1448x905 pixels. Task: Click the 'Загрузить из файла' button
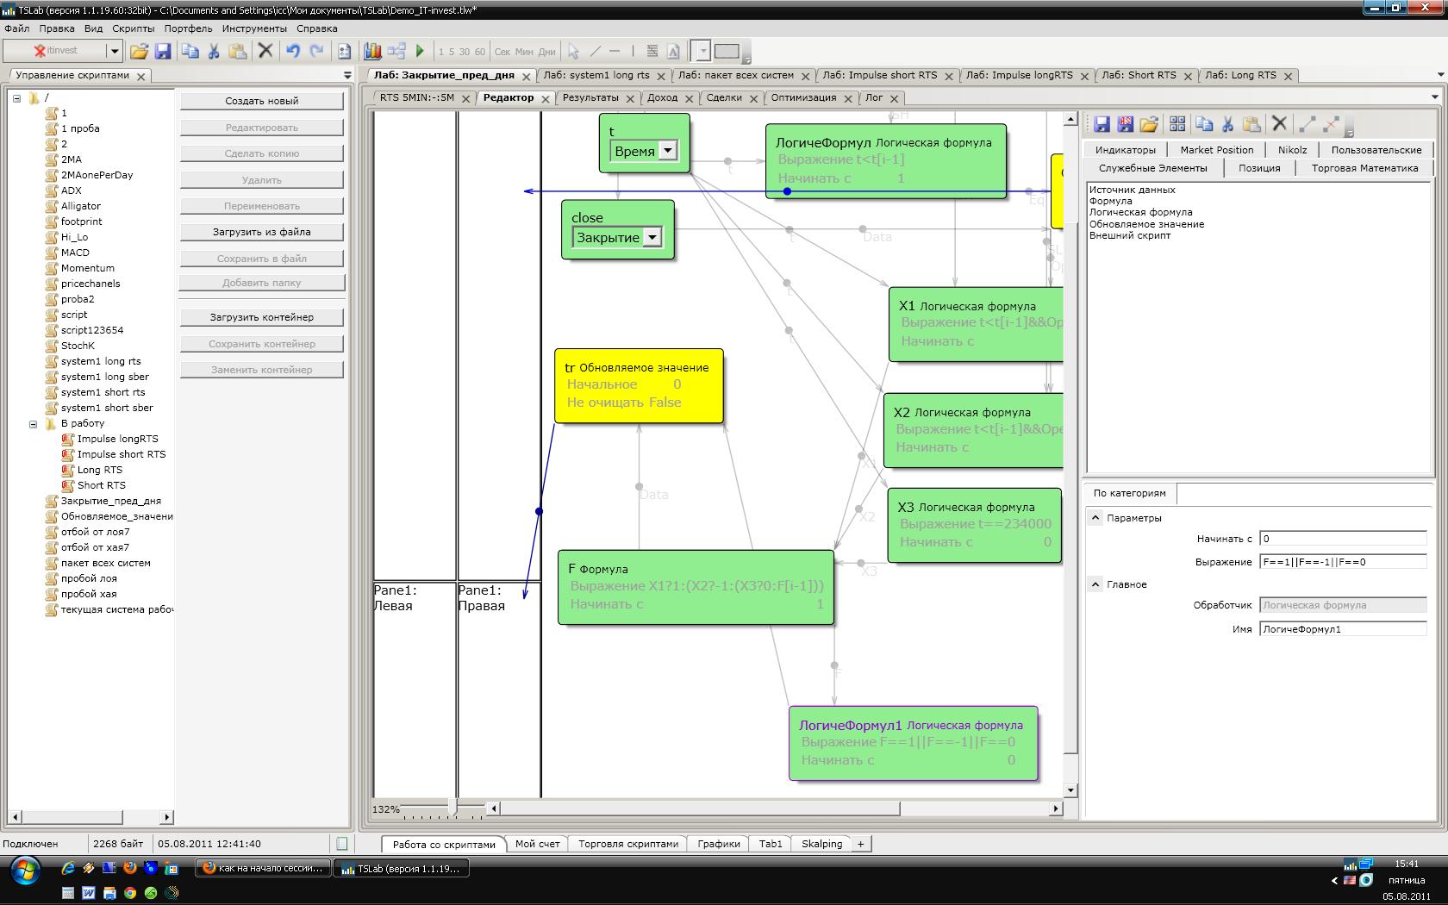(261, 232)
